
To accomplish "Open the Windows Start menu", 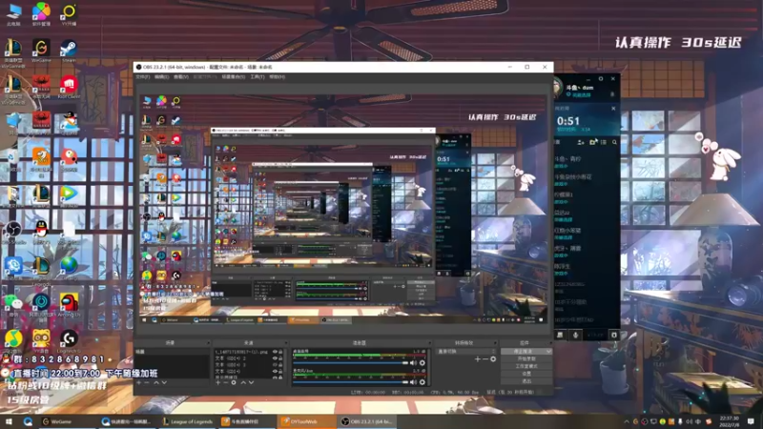I will pos(9,421).
